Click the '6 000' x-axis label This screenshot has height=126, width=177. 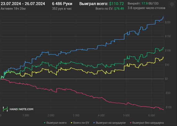coord(152,115)
